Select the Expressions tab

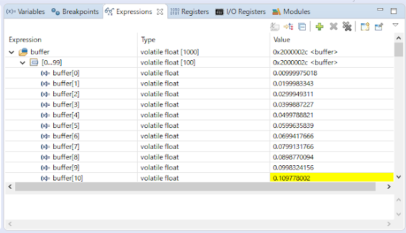134,11
